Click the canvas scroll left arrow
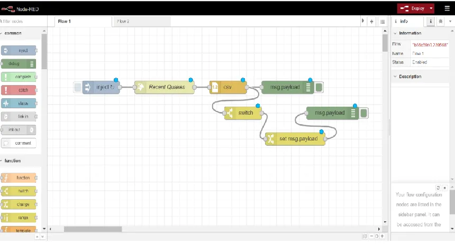This screenshot has width=455, height=244. tap(50, 229)
